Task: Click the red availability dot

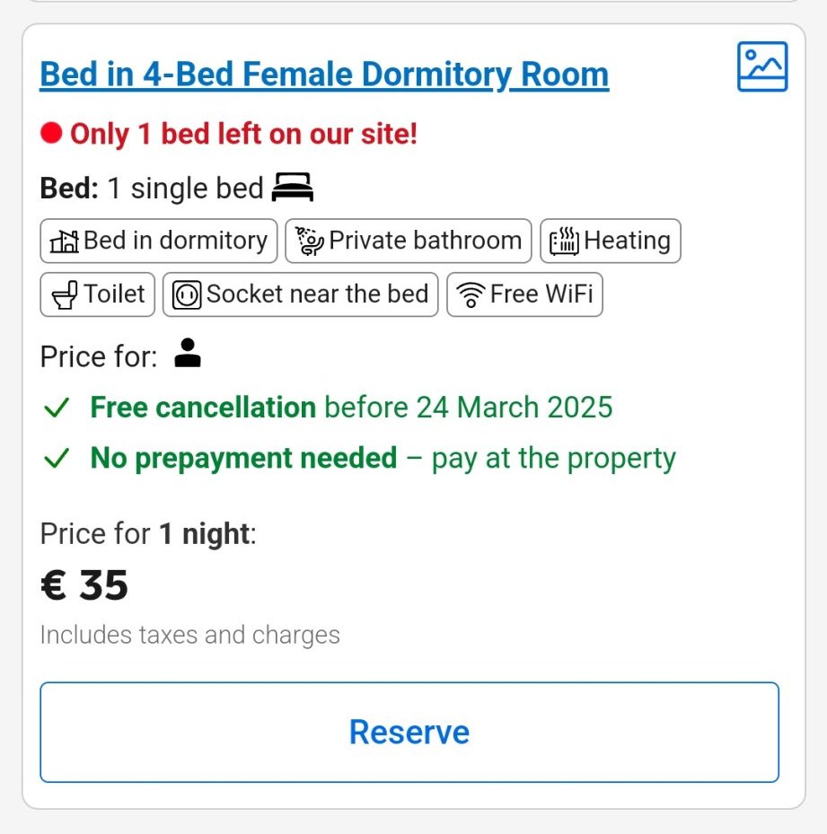Action: click(x=51, y=135)
